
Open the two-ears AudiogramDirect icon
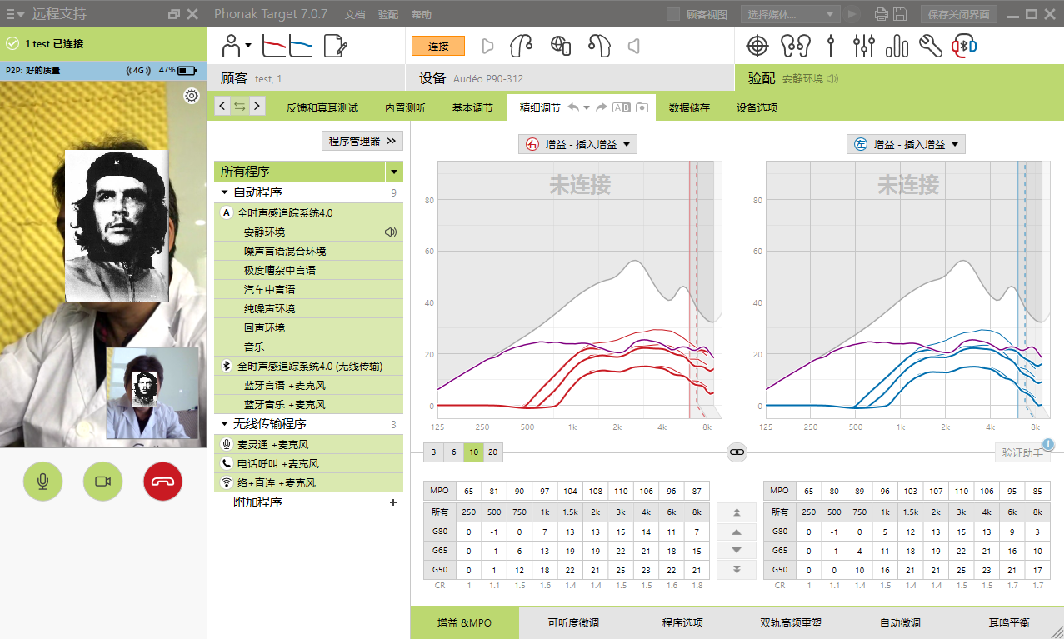pyautogui.click(x=796, y=46)
